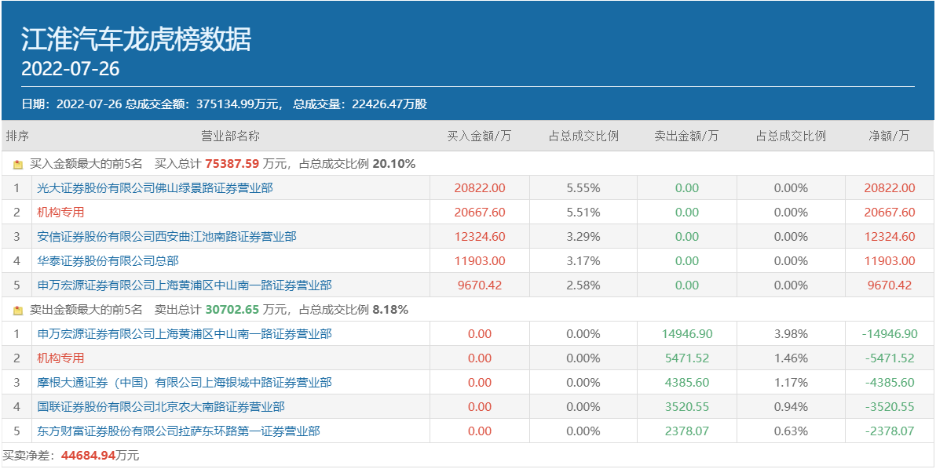Image resolution: width=936 pixels, height=469 pixels.
Task: Open 安信证券西安曲江池南路证券营业部 link
Action: tap(166, 237)
